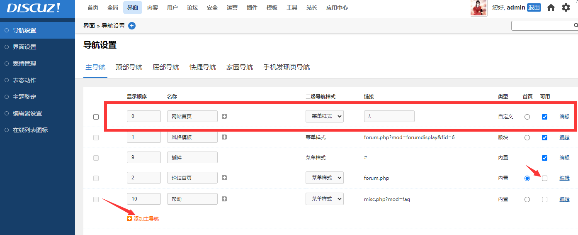The image size is (578, 235).
Task: Enable the 可用 checkbox for 帮助
Action: 544,199
